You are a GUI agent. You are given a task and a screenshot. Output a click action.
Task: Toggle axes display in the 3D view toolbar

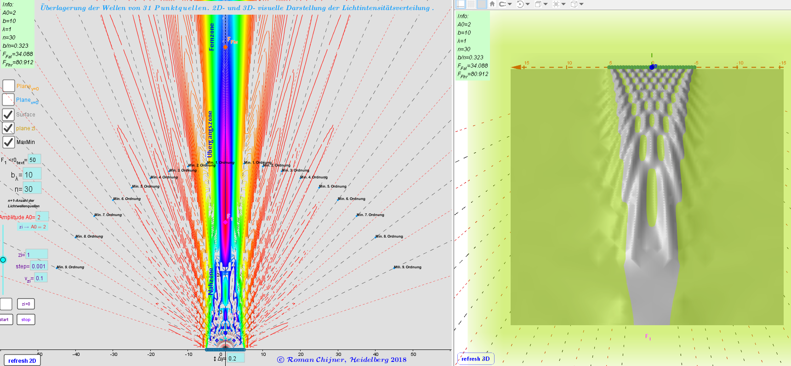click(x=461, y=4)
